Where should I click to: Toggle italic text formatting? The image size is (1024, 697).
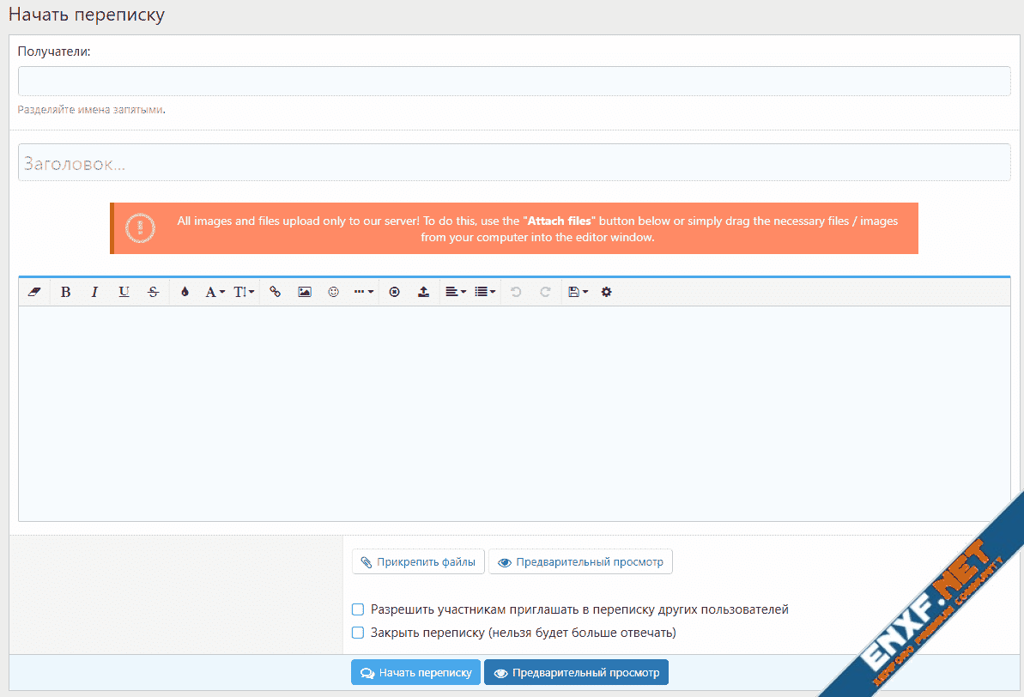pyautogui.click(x=94, y=292)
